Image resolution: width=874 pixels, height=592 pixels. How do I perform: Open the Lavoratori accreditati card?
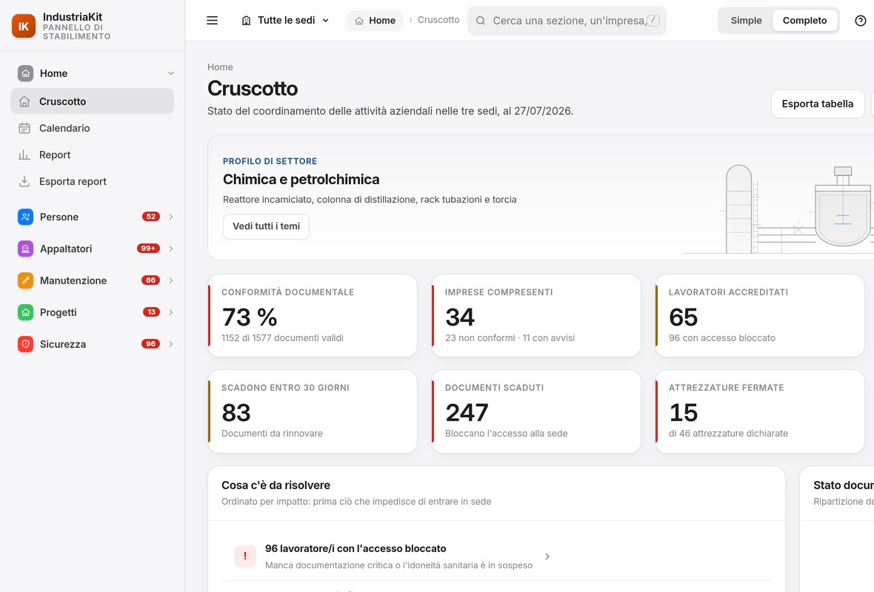pyautogui.click(x=760, y=315)
